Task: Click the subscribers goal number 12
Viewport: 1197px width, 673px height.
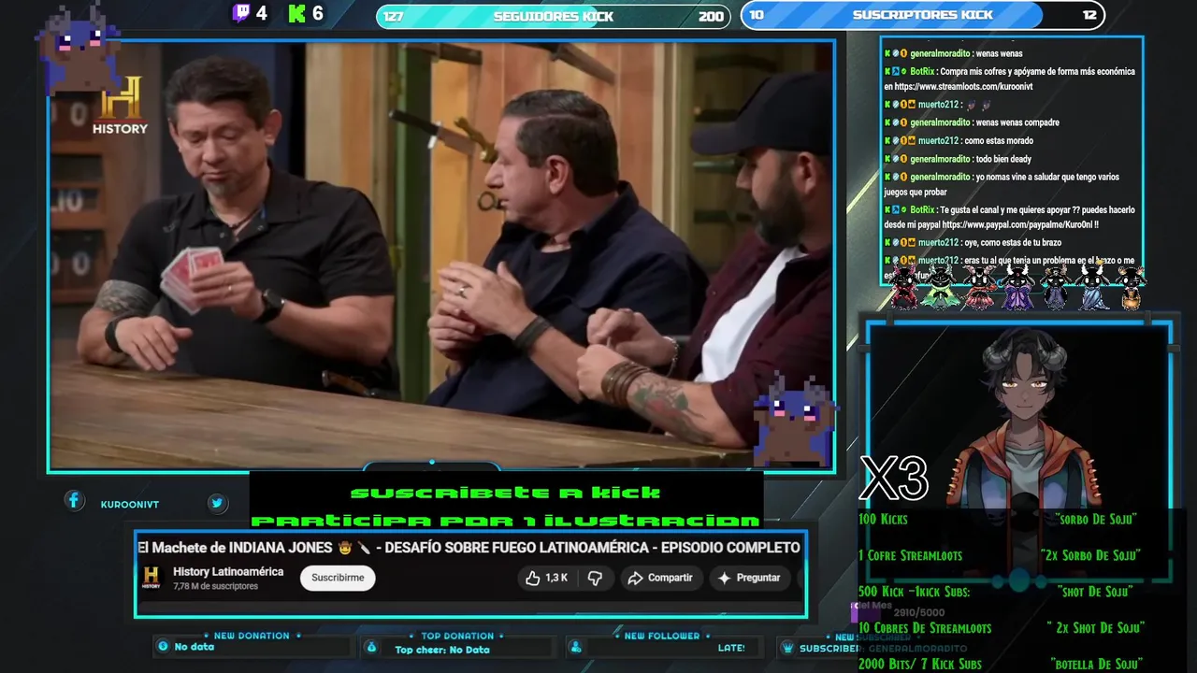Action: 1089,15
